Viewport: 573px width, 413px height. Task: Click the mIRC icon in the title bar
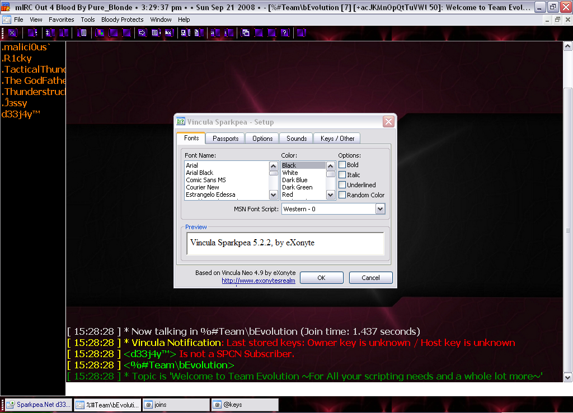[6, 7]
